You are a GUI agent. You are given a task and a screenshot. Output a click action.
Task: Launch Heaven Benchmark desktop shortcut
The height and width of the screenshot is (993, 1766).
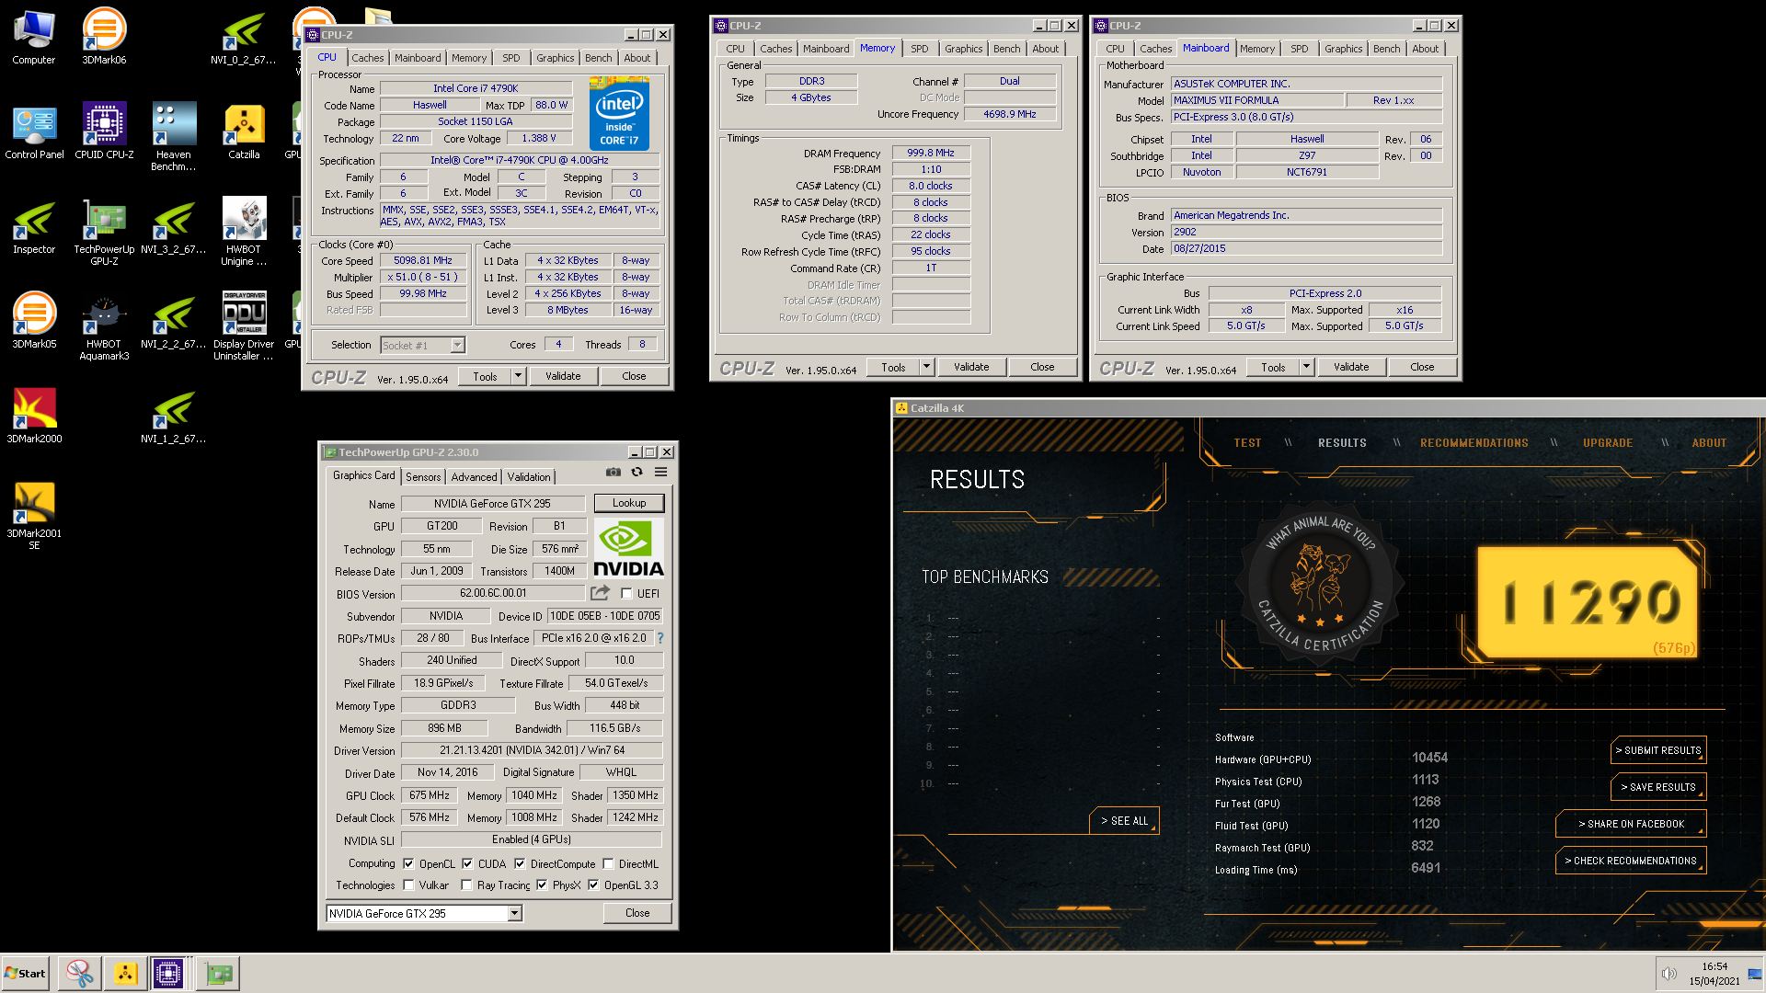coord(174,138)
